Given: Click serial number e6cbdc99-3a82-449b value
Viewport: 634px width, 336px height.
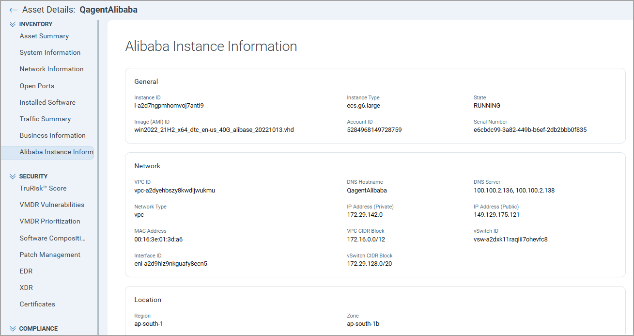Looking at the screenshot, I should [530, 129].
